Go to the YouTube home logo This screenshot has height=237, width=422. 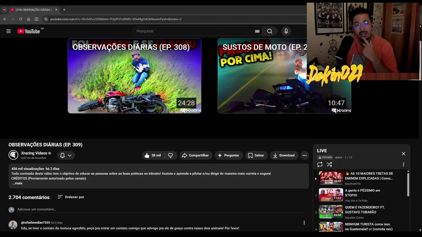click(29, 31)
